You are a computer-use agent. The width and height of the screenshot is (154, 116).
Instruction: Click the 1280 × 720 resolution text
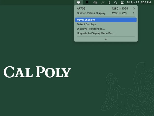pyautogui.click(x=119, y=13)
